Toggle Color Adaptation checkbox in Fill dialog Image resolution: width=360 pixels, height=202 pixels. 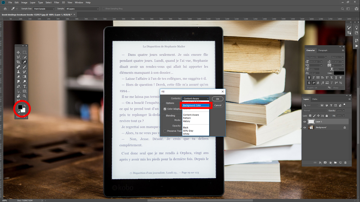[x=165, y=109]
